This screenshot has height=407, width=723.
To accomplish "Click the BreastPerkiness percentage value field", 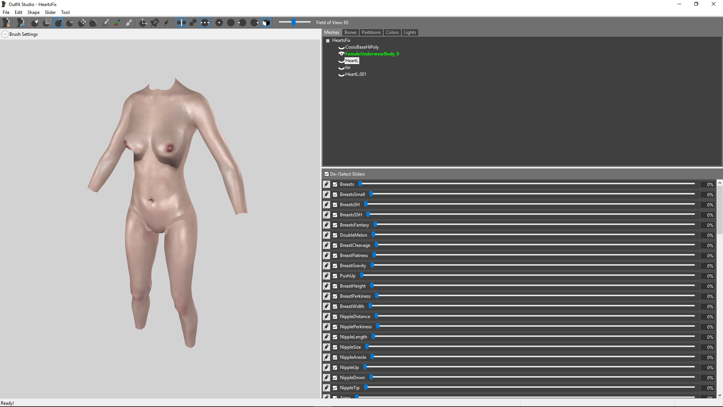I will click(x=708, y=297).
